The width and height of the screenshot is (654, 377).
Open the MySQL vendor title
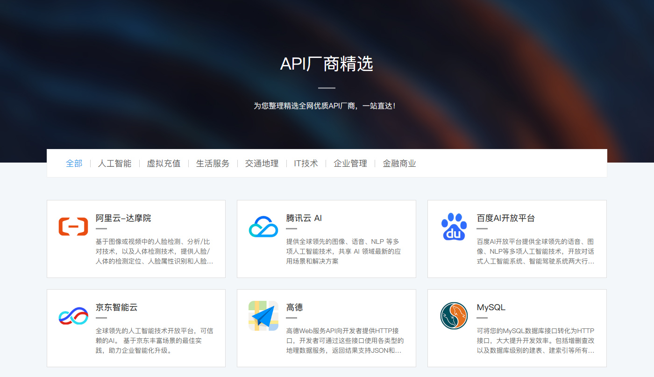pyautogui.click(x=491, y=307)
